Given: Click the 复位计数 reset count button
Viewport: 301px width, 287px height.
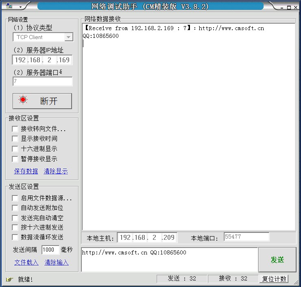Looking at the screenshot, I should click(274, 279).
